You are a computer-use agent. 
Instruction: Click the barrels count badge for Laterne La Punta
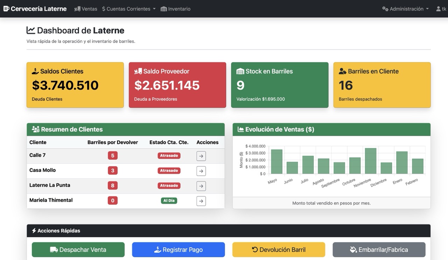pyautogui.click(x=112, y=185)
